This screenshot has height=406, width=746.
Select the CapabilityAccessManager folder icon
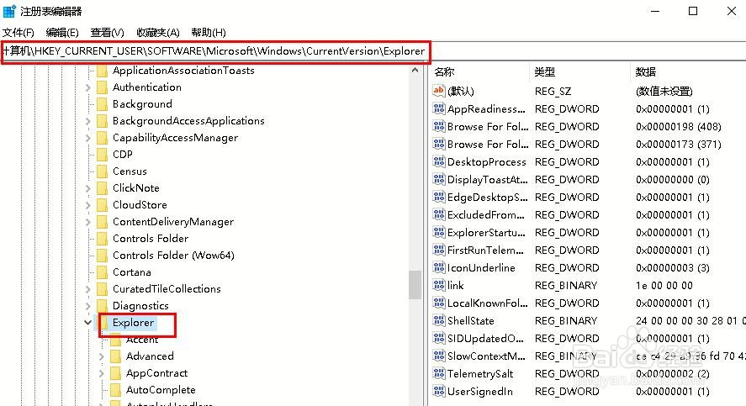(x=102, y=138)
